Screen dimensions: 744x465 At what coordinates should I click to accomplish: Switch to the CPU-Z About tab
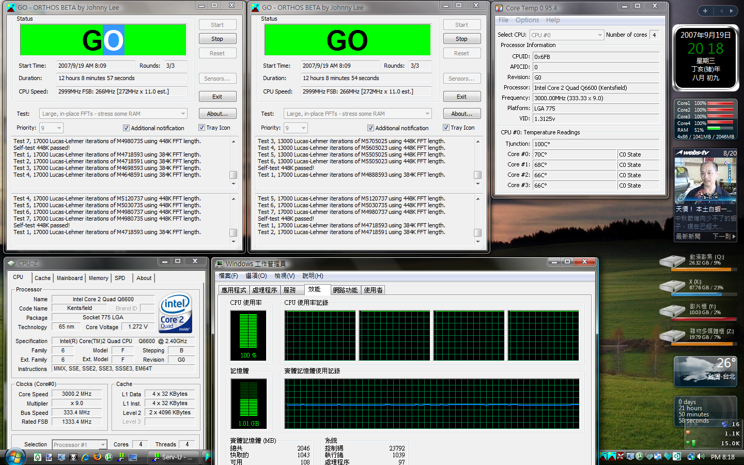[144, 278]
